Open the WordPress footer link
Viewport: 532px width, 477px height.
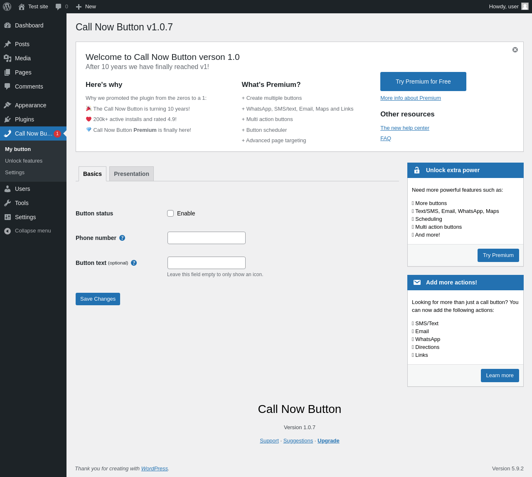point(155,469)
